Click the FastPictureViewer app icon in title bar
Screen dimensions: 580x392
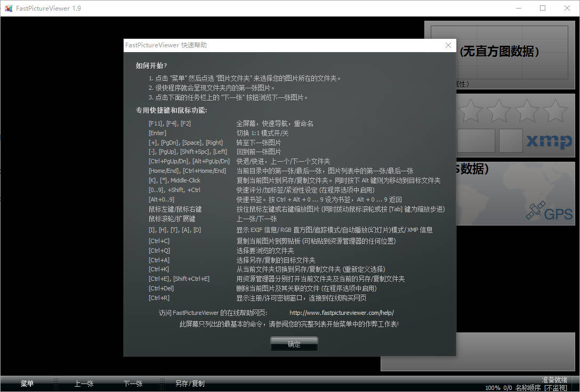pyautogui.click(x=8, y=8)
